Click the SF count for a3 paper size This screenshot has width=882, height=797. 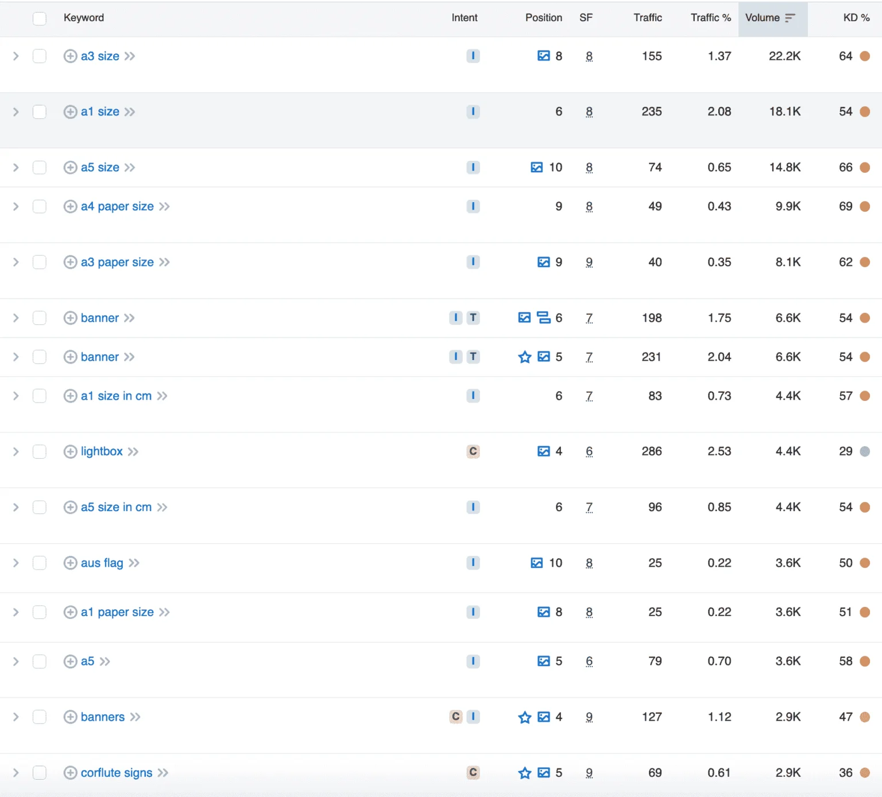point(589,262)
